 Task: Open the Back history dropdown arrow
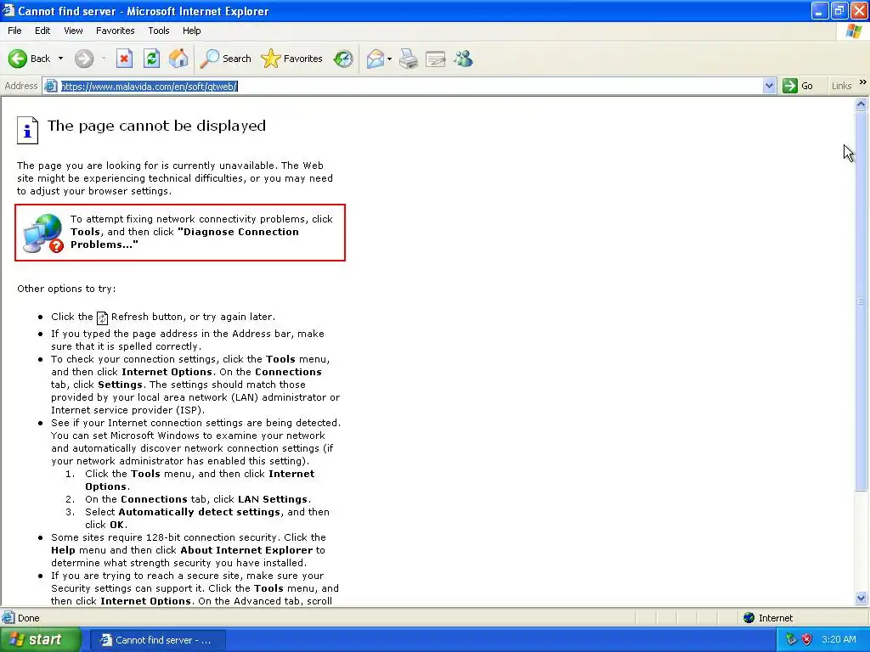pos(60,59)
